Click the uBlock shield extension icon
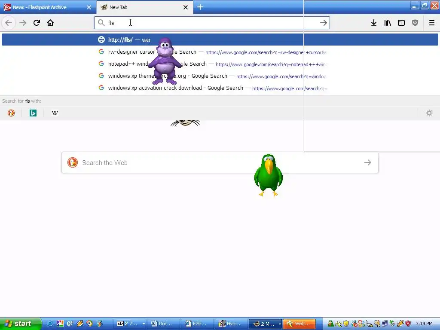This screenshot has width=440, height=330. coord(415,23)
